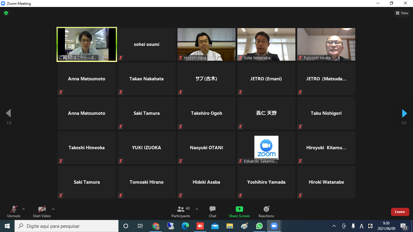Click the red Leave button
Viewport: 413px width, 232px height.
[400, 212]
